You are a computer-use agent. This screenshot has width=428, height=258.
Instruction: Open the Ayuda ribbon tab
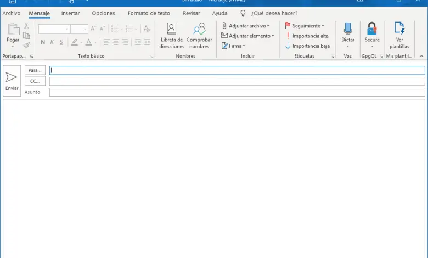[x=219, y=13]
